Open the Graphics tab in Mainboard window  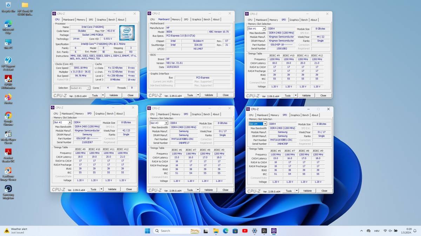click(196, 20)
